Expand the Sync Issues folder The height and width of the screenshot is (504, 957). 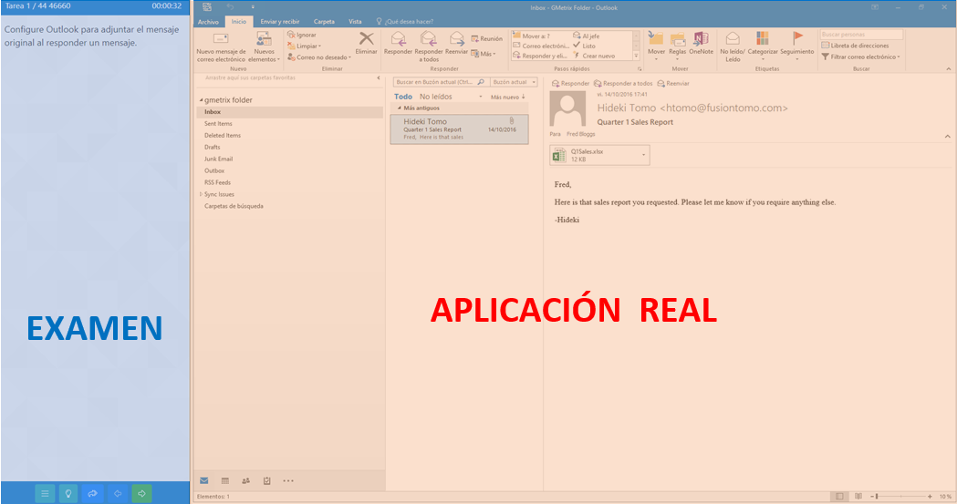tap(201, 194)
